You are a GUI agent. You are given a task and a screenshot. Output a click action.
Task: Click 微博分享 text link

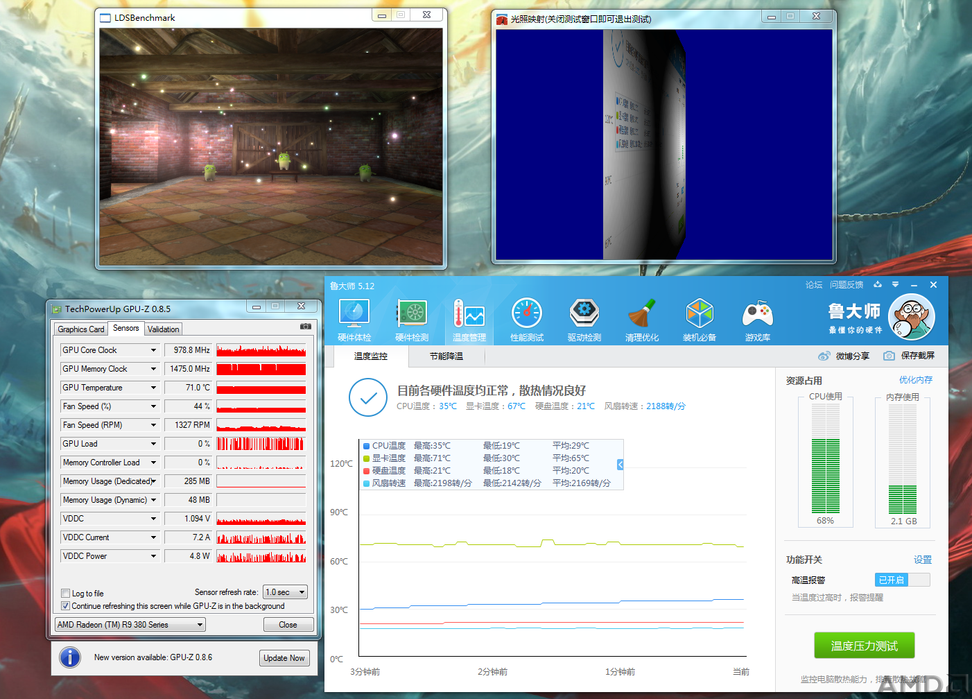point(853,356)
